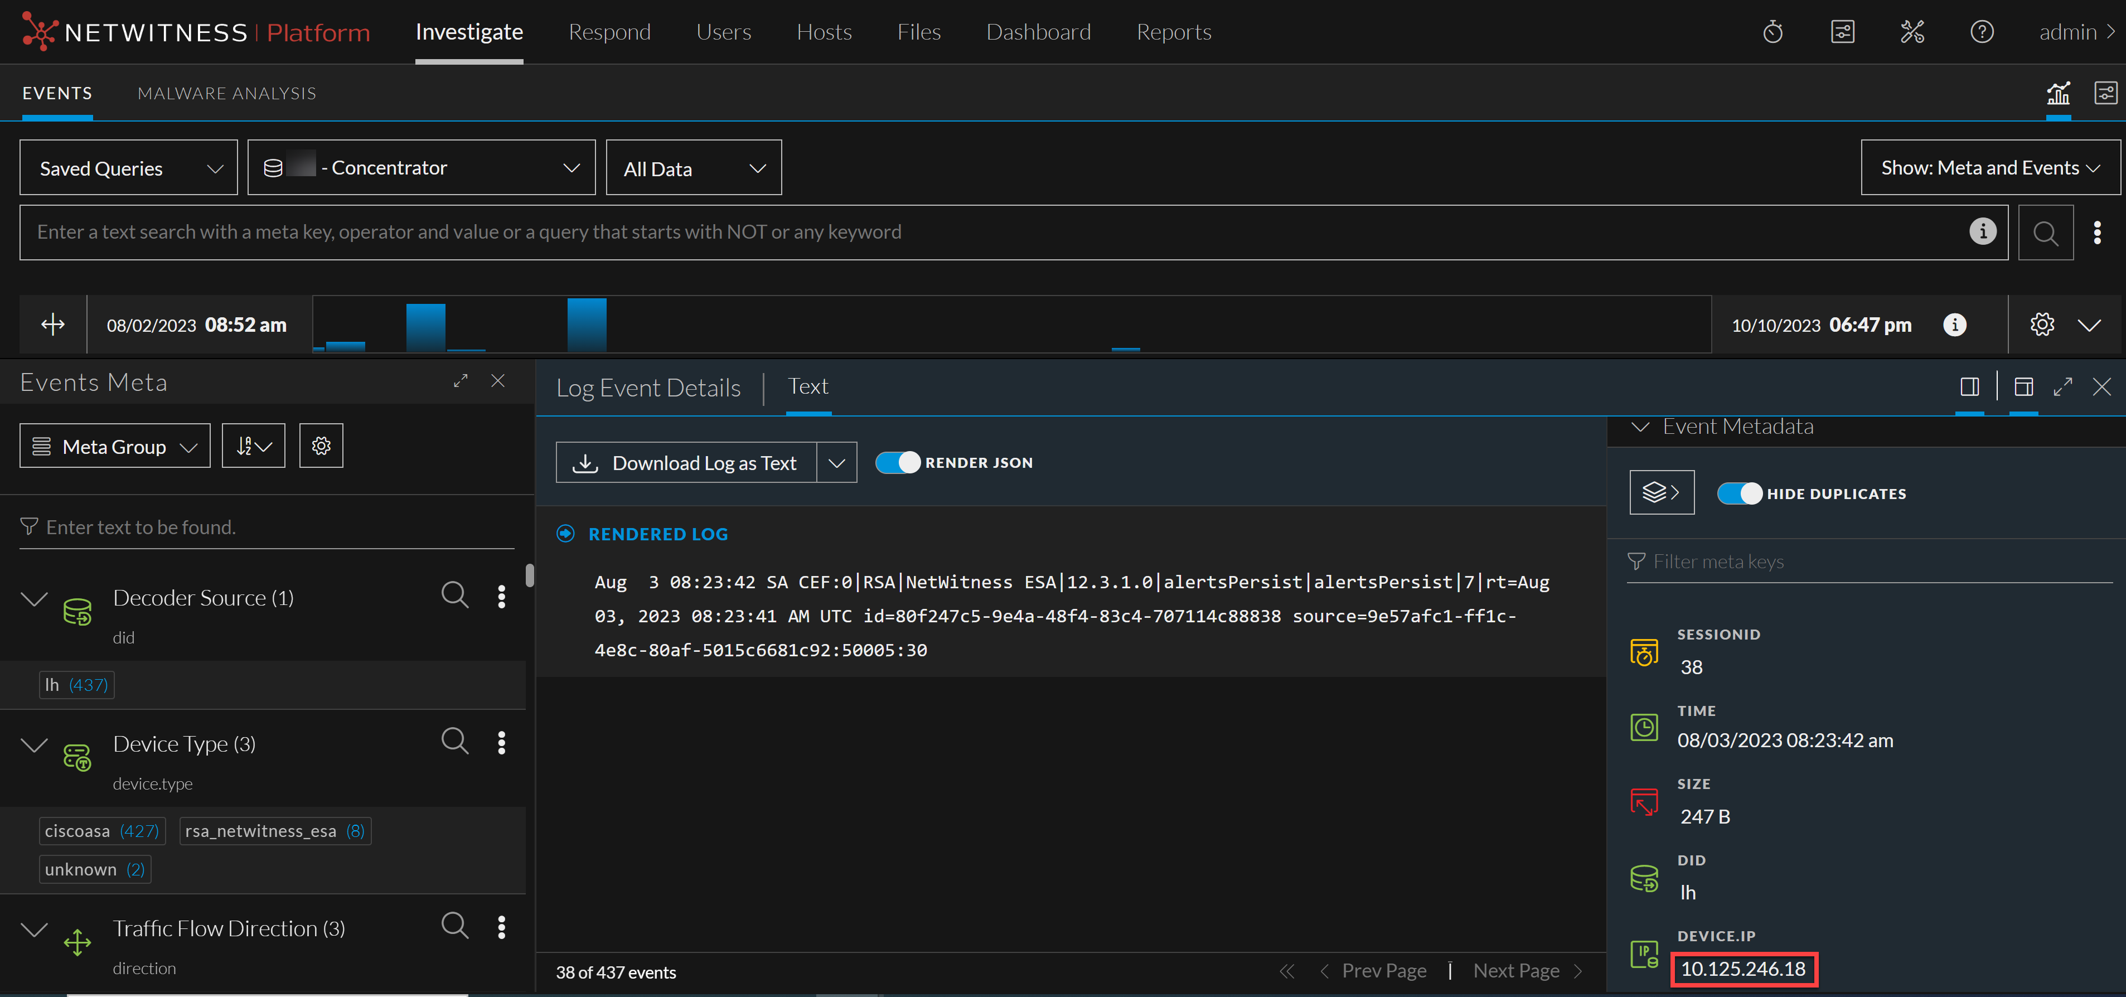Search Decoder Source meta with magnifier icon
This screenshot has height=997, width=2126.
[455, 595]
